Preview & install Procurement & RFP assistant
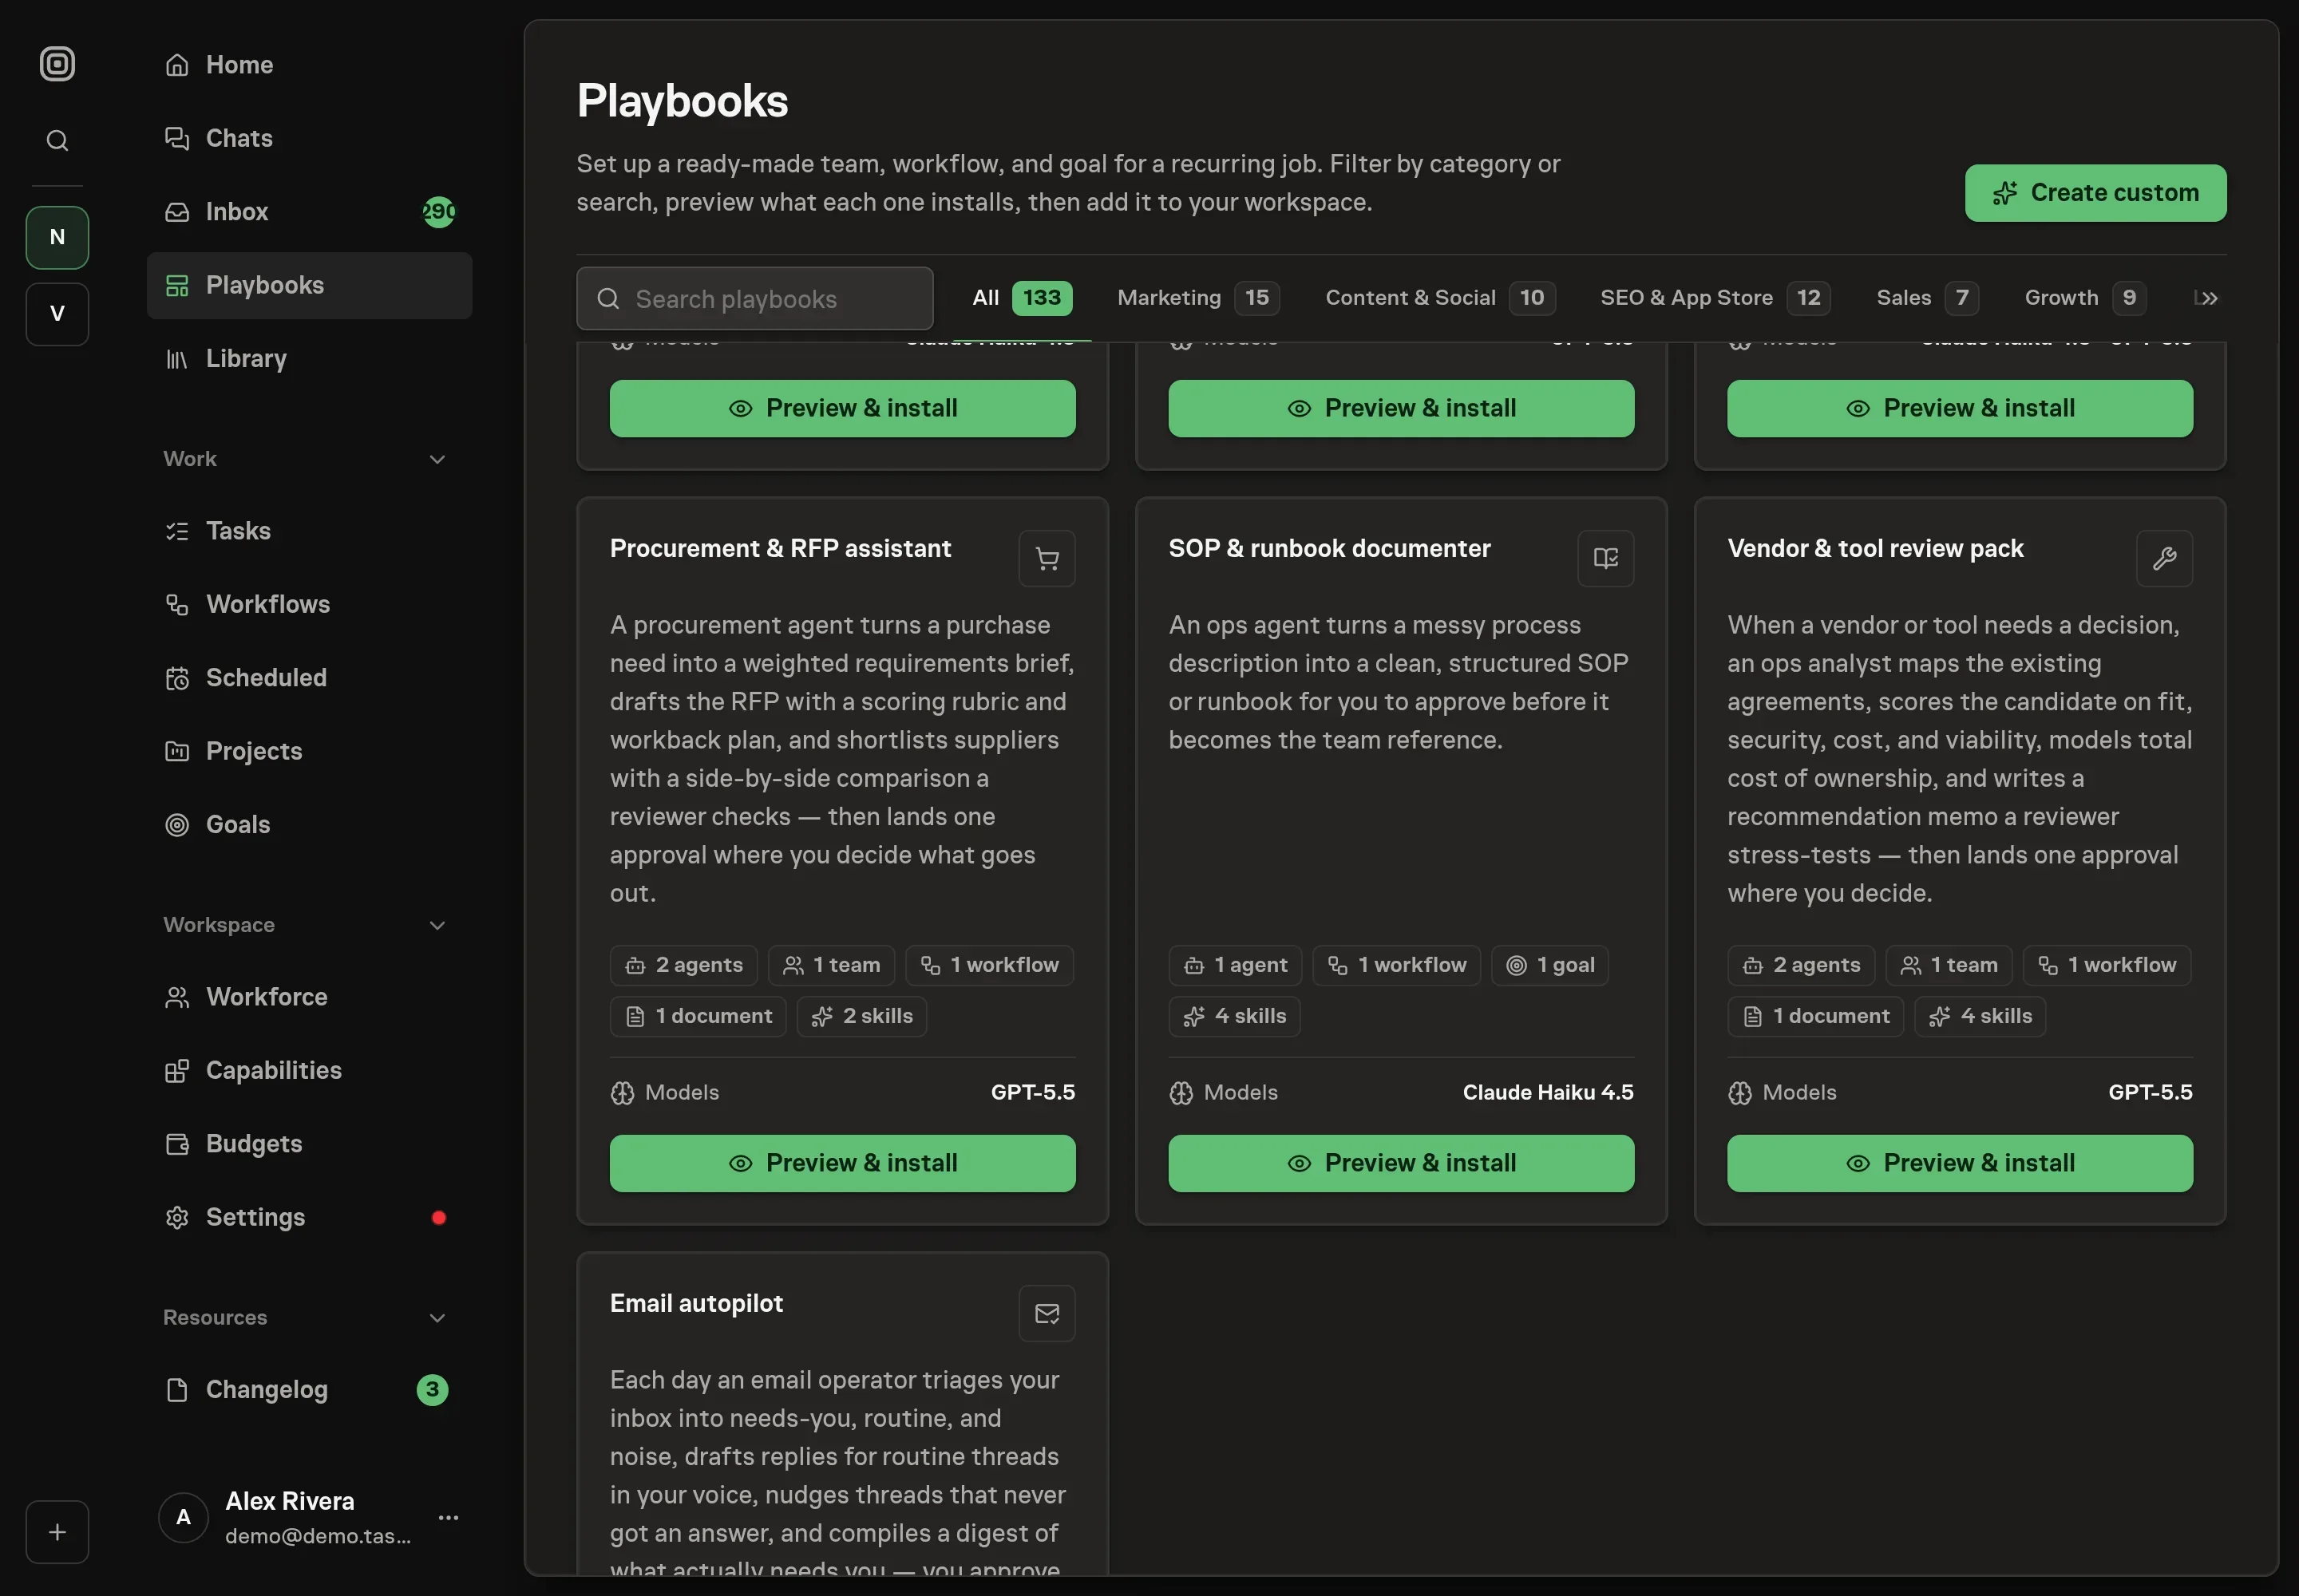The image size is (2299, 1596). pyautogui.click(x=842, y=1164)
